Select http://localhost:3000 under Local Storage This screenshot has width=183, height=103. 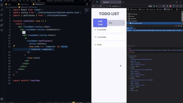click(137, 23)
